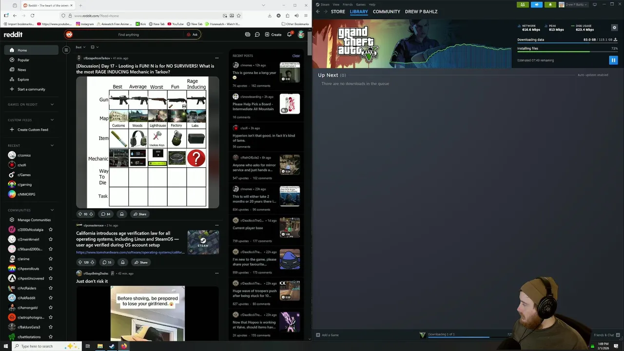Open Firefox application hamburger menu
Image resolution: width=624 pixels, height=351 pixels.
[x=306, y=16]
